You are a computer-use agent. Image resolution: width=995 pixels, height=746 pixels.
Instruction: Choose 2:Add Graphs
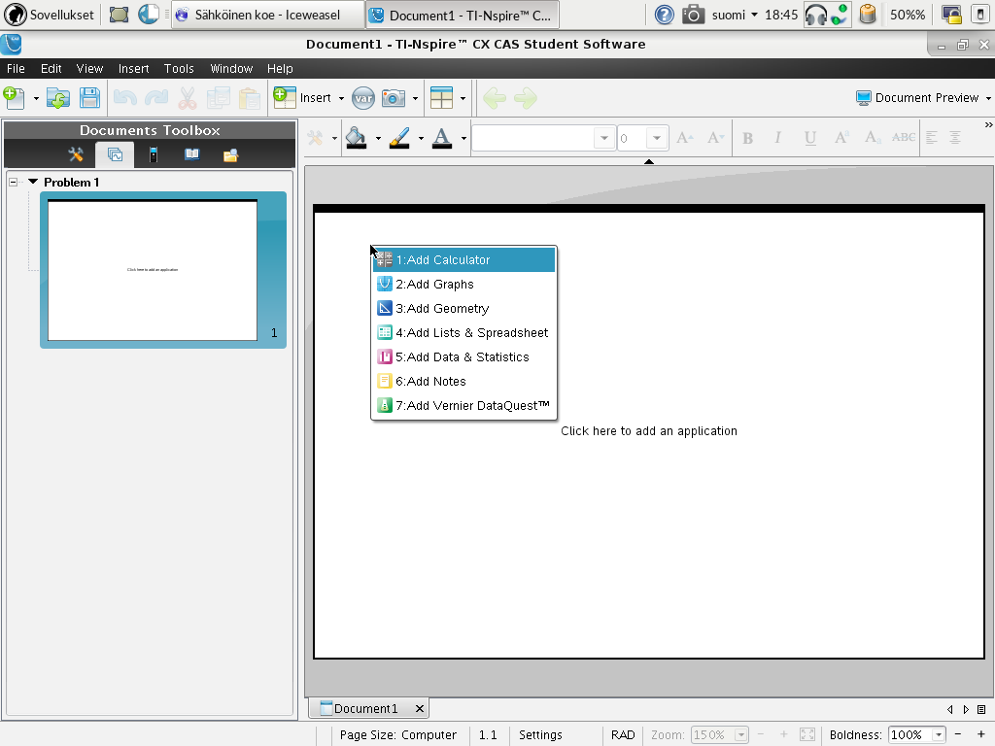(463, 285)
